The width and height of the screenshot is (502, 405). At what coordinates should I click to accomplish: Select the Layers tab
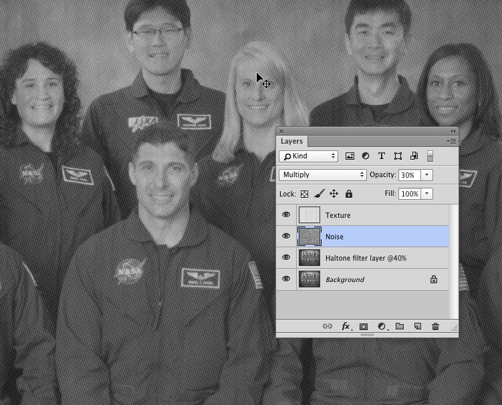click(x=291, y=141)
